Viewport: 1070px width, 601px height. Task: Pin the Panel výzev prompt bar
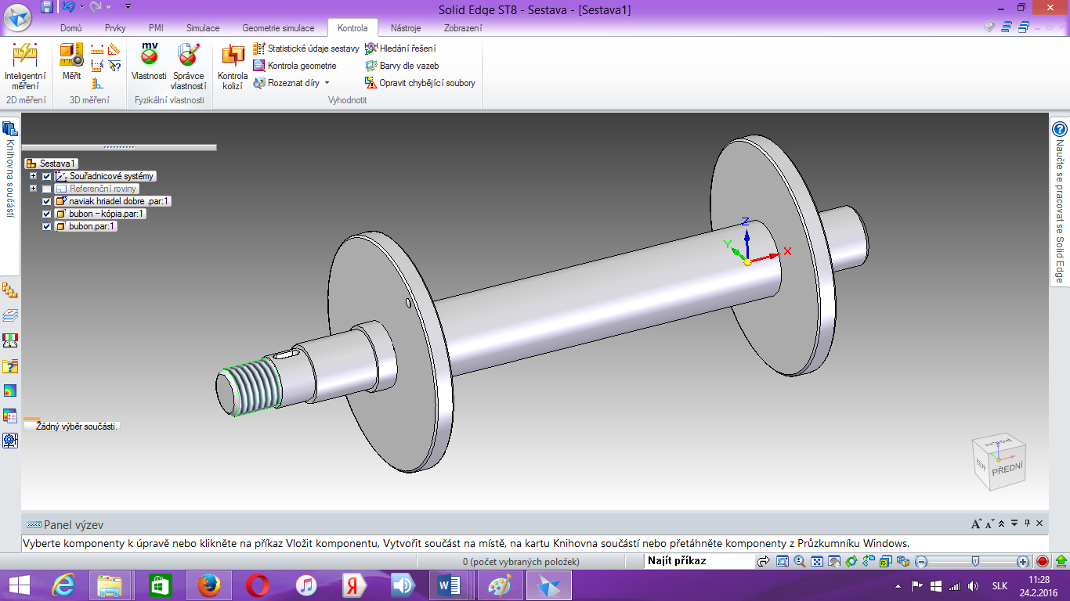[x=1027, y=524]
